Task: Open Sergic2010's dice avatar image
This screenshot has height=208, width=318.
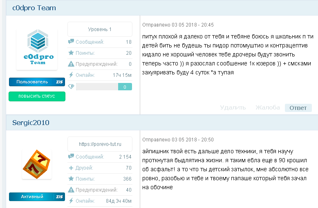Action: click(37, 163)
